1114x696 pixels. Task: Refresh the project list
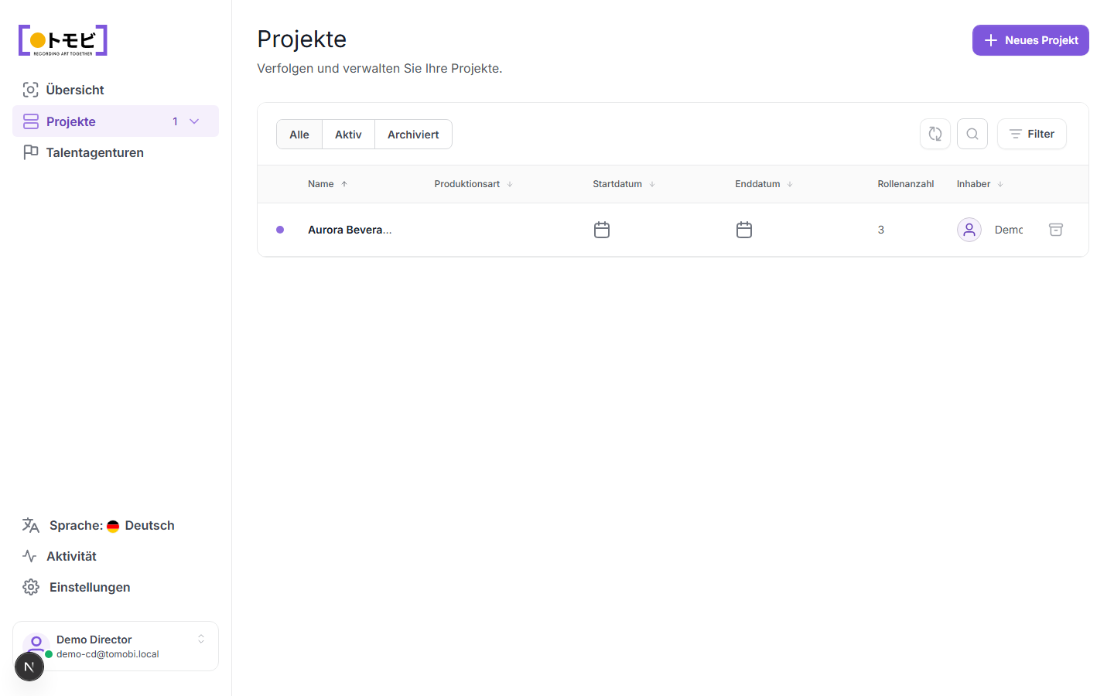coord(935,134)
